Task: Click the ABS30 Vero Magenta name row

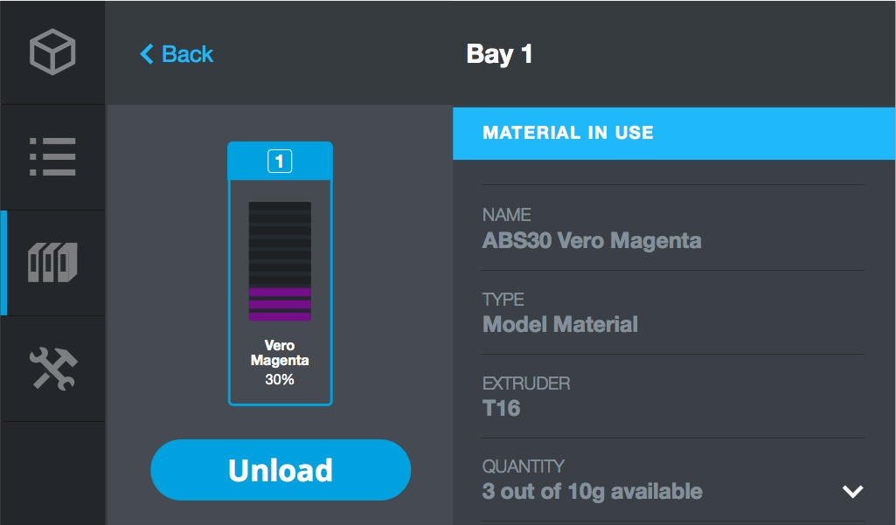Action: [673, 228]
